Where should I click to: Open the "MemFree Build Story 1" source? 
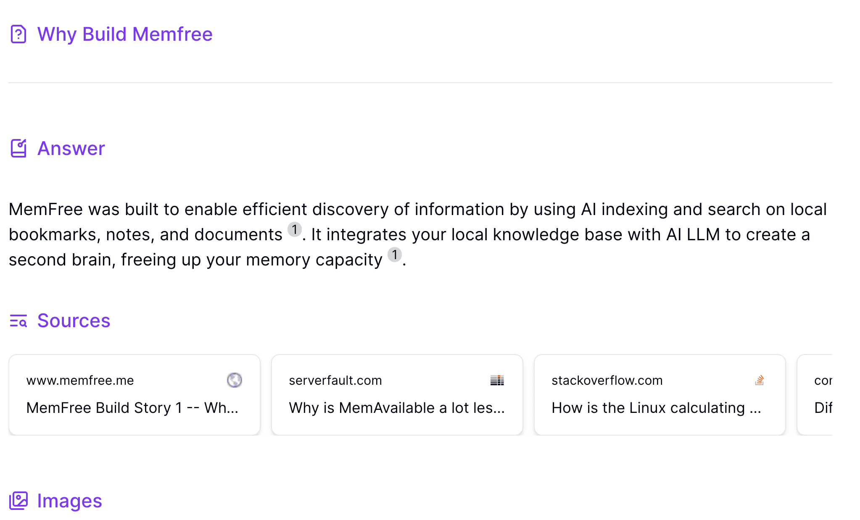click(132, 408)
